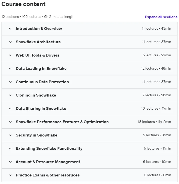The image size is (179, 184).
Task: Toggle the Continuous Data Protection chevron
Action: pos(10,82)
